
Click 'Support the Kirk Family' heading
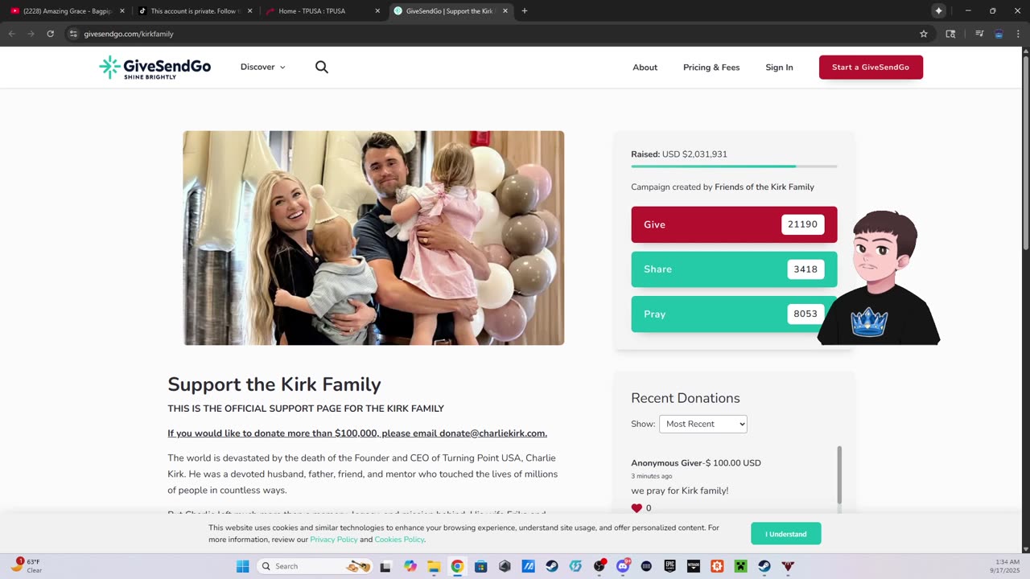coord(274,384)
